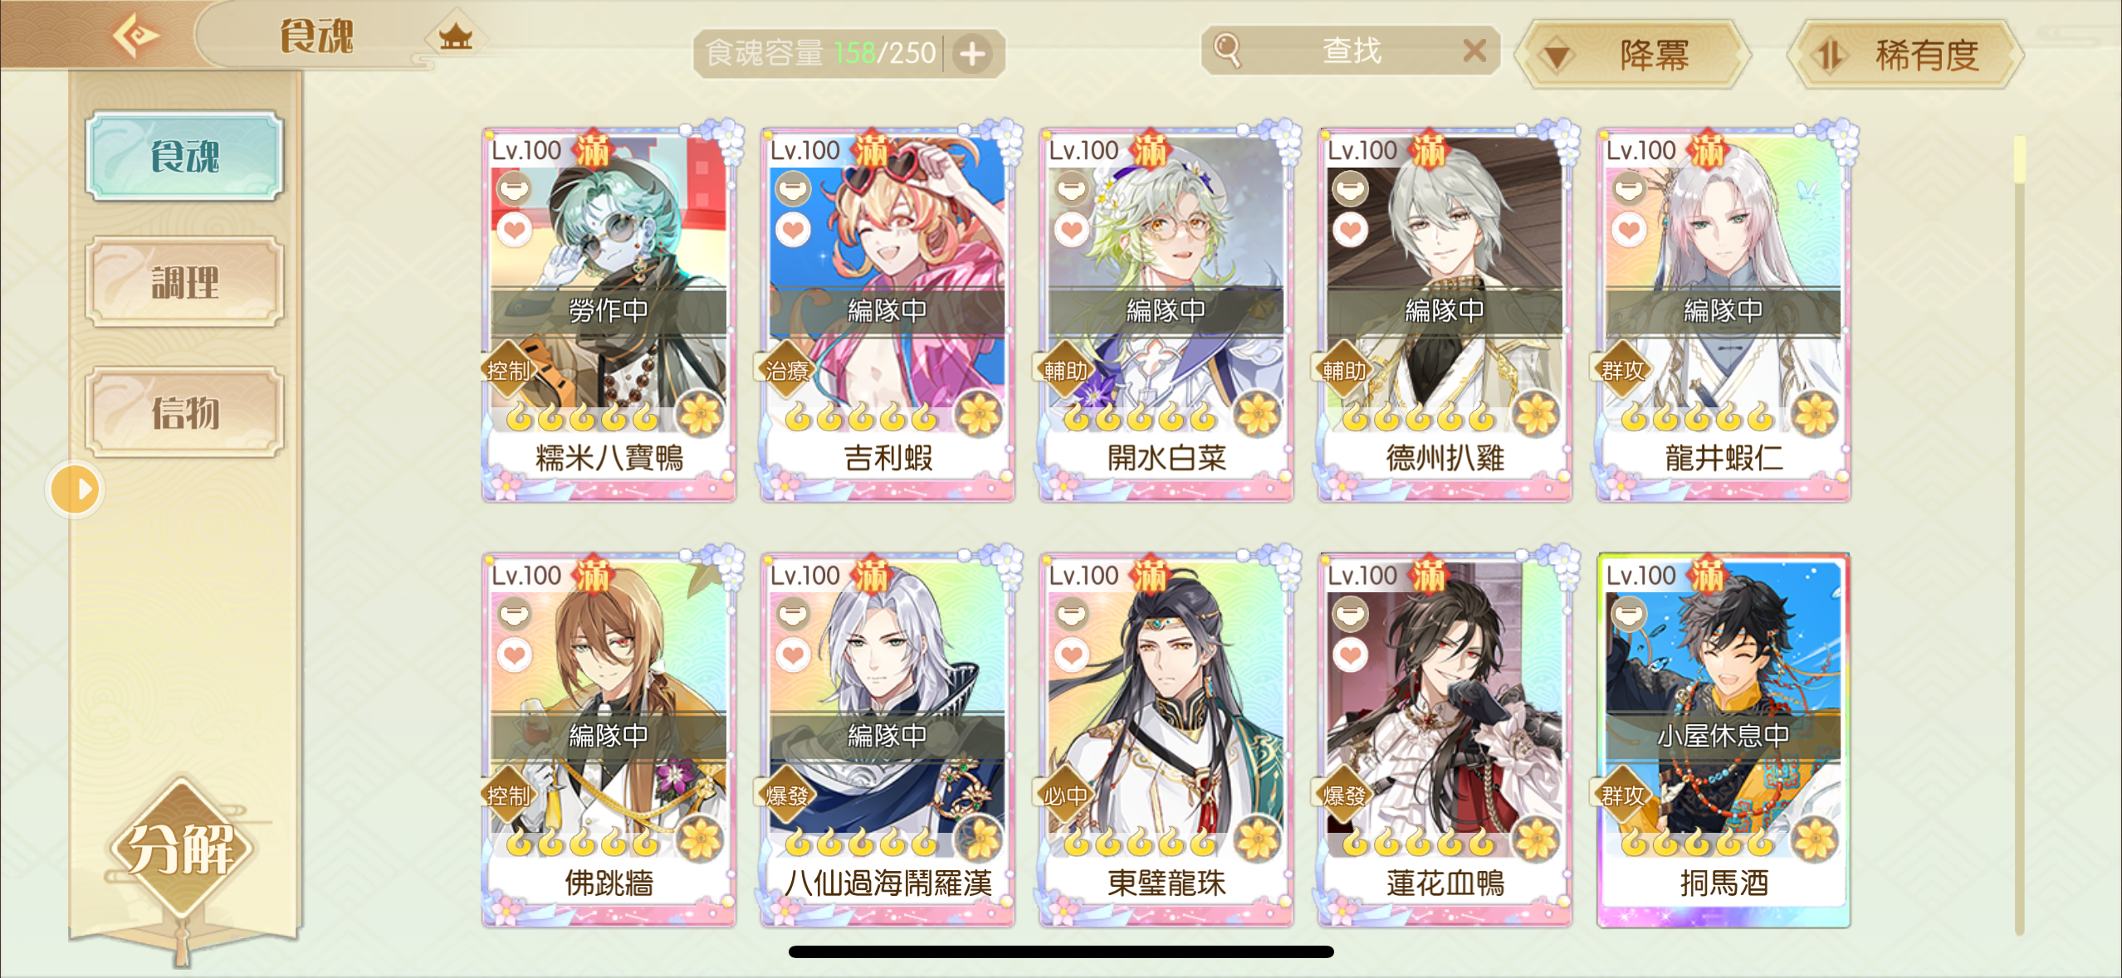Viewport: 2122px width, 978px height.
Task: Click the bowl icon on 糯米八寶鴨 card
Action: (514, 188)
